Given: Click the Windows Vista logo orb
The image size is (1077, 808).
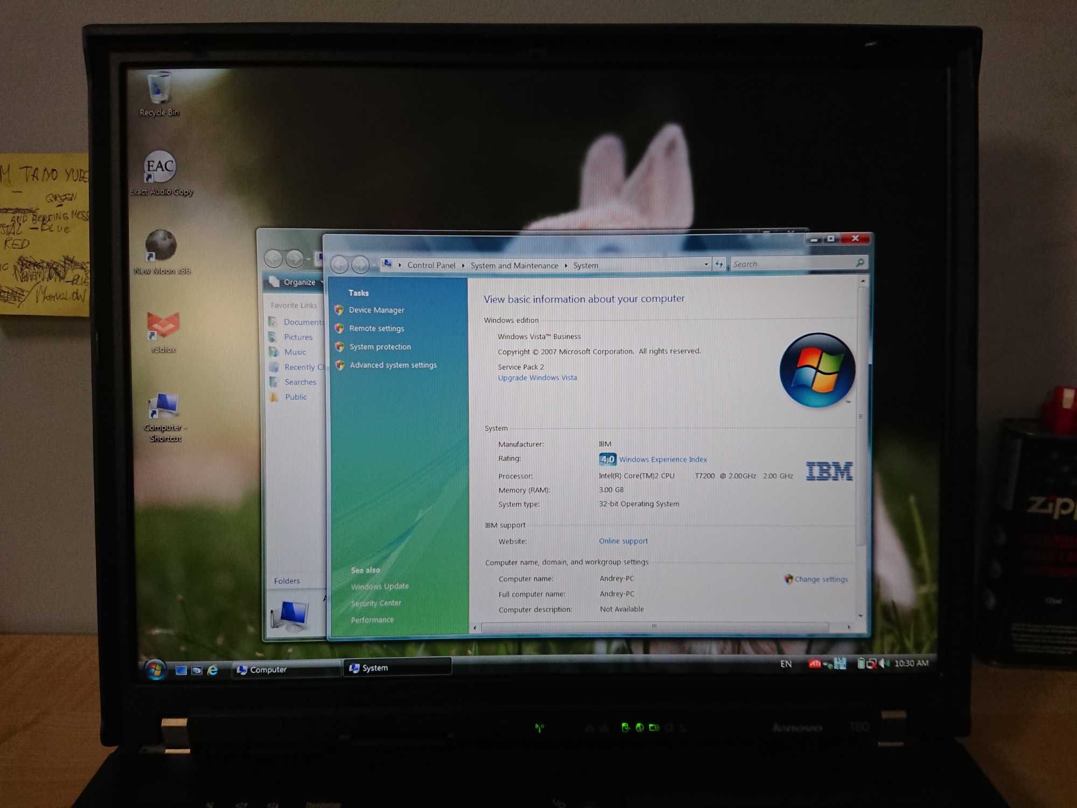Looking at the screenshot, I should click(x=817, y=370).
